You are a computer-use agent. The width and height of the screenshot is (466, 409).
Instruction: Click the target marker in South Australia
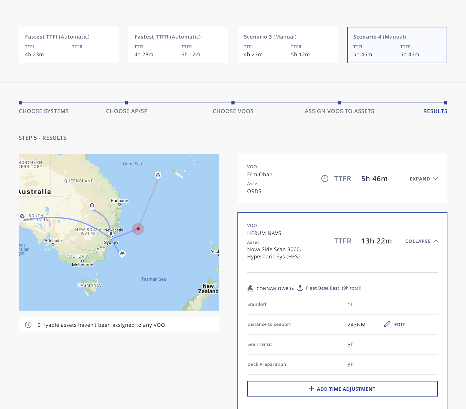22,216
